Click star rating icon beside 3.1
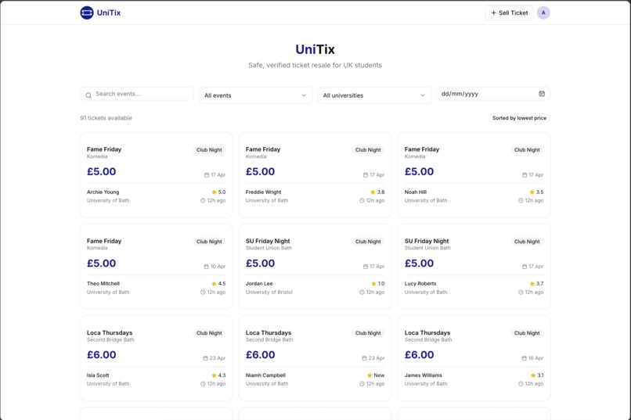 533,375
